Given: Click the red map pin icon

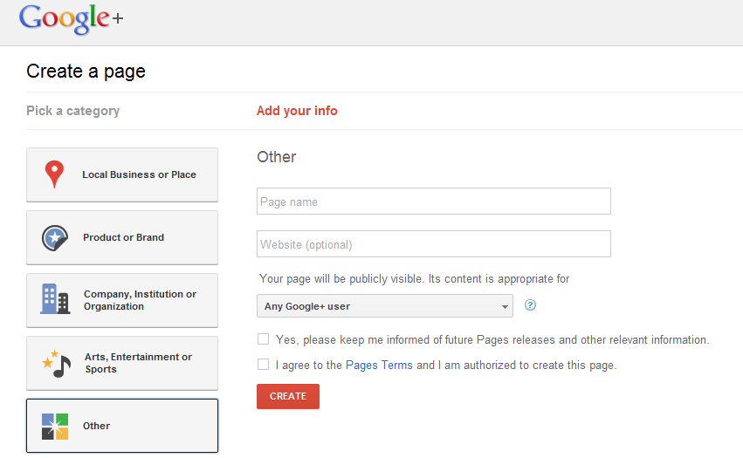Looking at the screenshot, I should (x=54, y=174).
